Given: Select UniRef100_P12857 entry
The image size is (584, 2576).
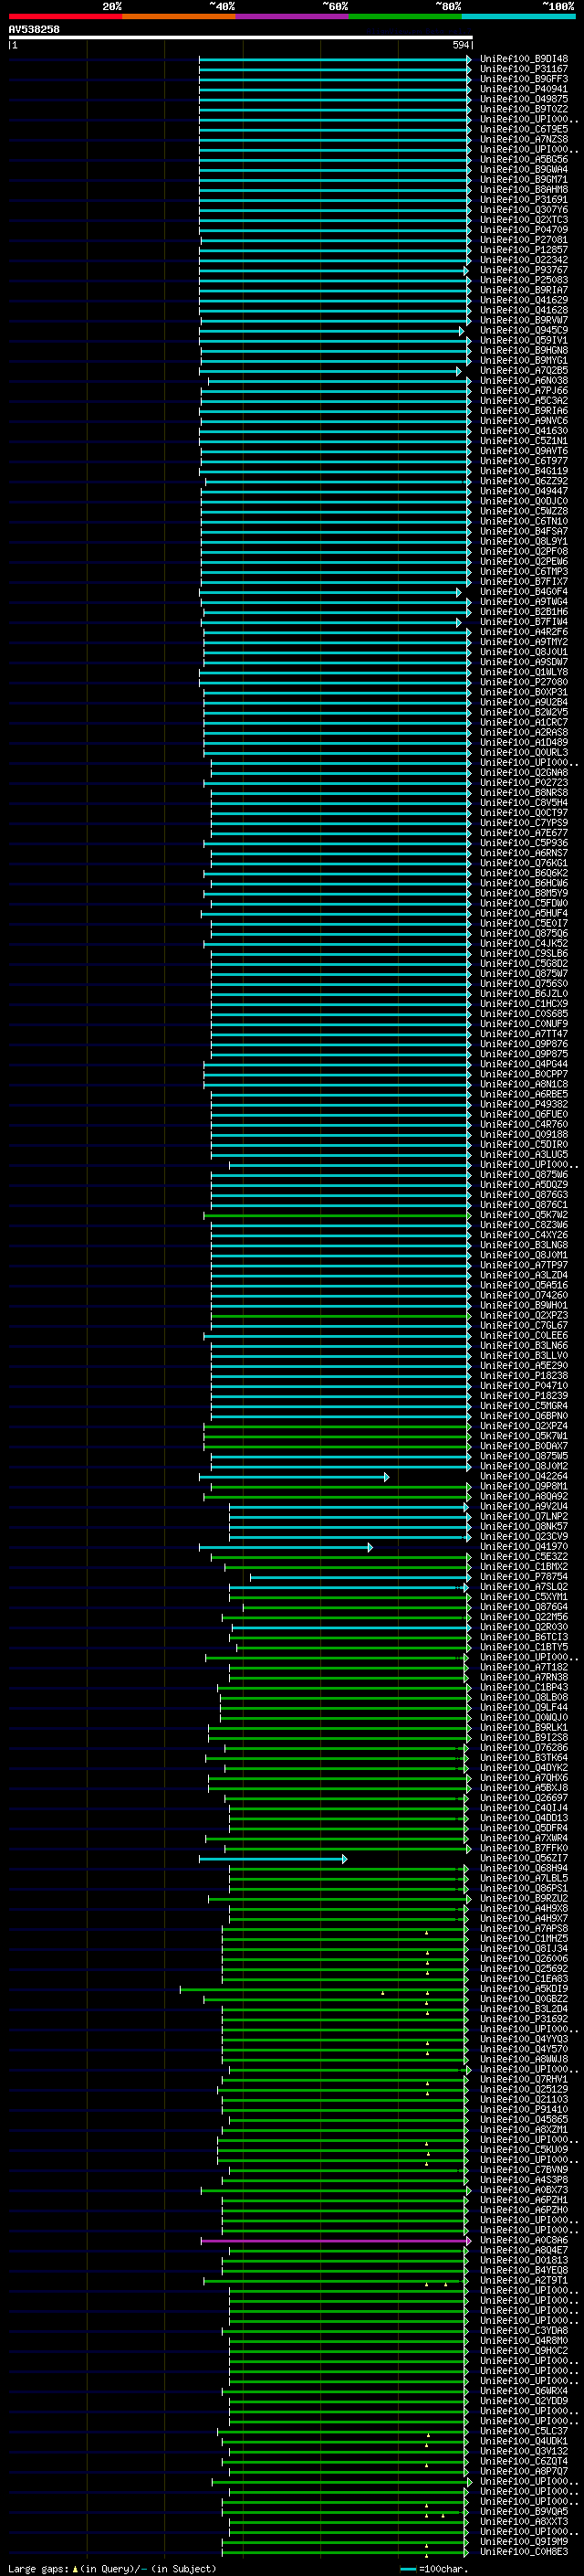Looking at the screenshot, I should tap(523, 250).
